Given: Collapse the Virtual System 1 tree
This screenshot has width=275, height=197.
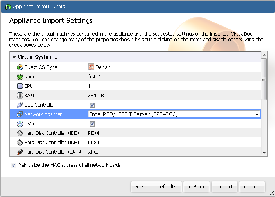Looking at the screenshot, I should 14,57.
